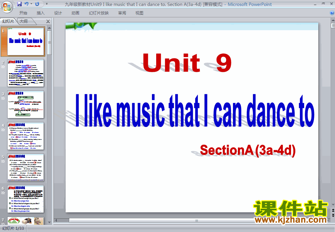Close the slides thumbnail pane

[x=48, y=21]
